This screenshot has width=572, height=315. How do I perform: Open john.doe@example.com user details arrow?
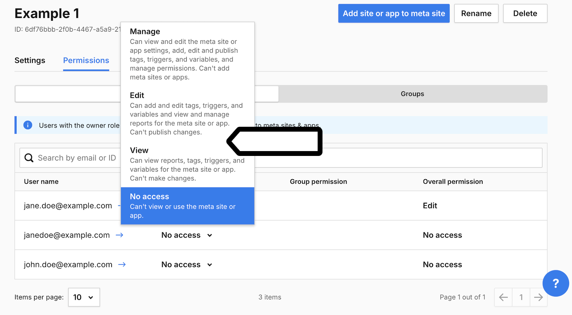click(122, 265)
